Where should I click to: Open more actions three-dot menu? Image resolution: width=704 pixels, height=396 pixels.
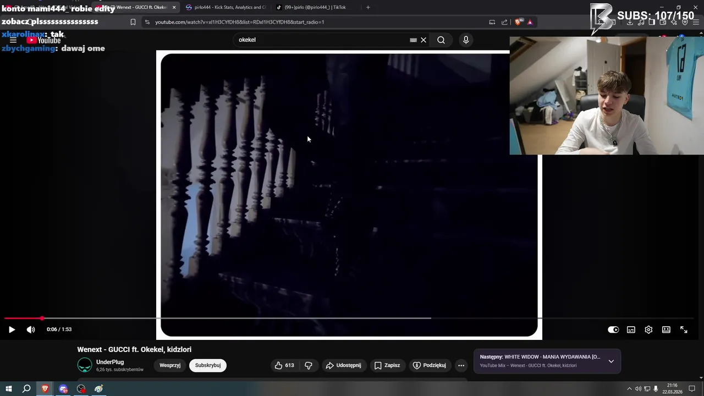click(x=461, y=365)
